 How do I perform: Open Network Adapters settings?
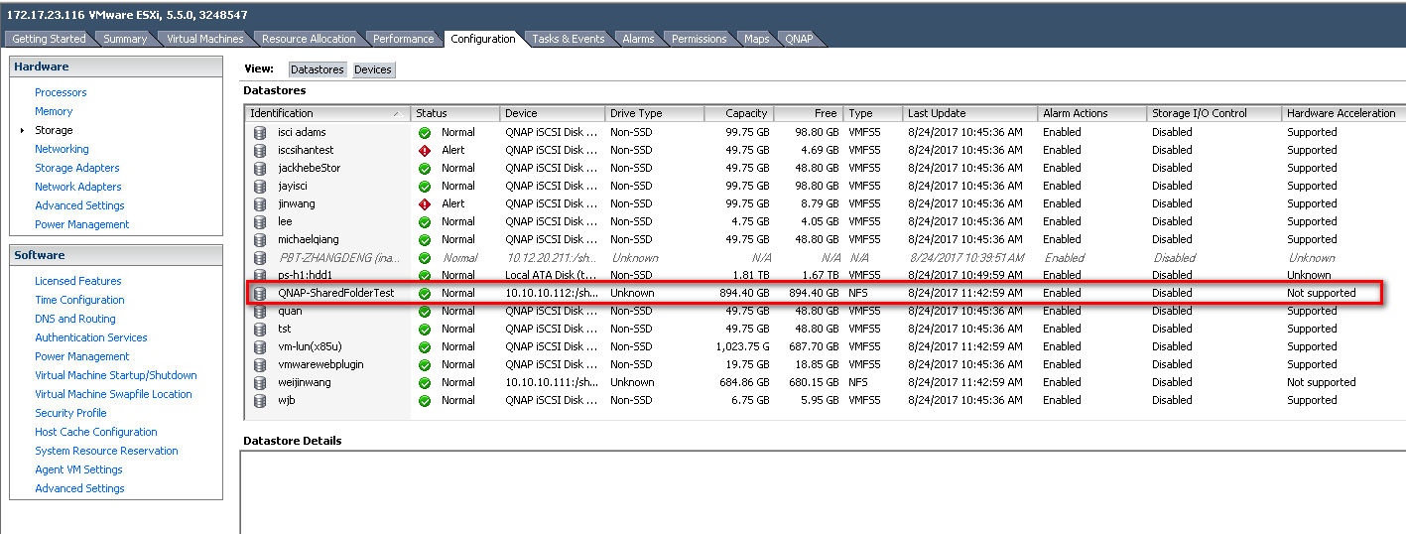[x=78, y=187]
